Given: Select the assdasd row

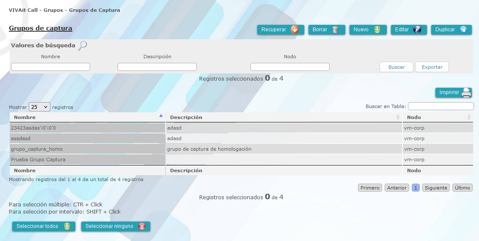Looking at the screenshot, I should pos(241,138).
